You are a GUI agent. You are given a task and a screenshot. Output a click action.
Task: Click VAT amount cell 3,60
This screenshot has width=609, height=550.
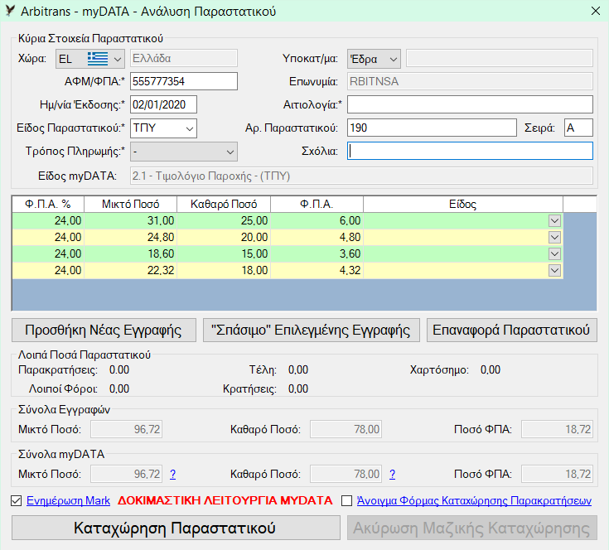(x=317, y=253)
